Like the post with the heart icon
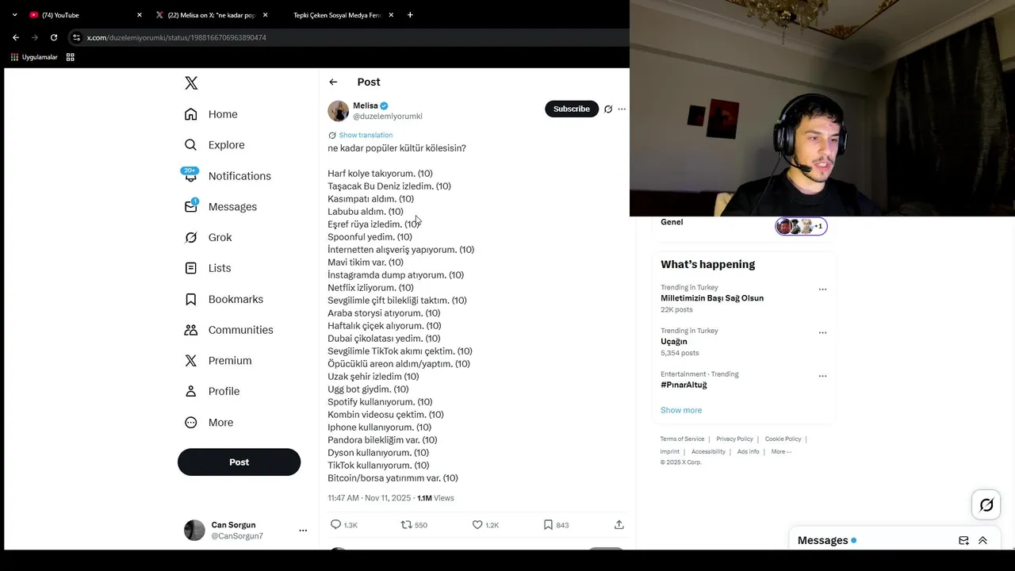Screen dimensions: 1015x571 pyautogui.click(x=485, y=525)
